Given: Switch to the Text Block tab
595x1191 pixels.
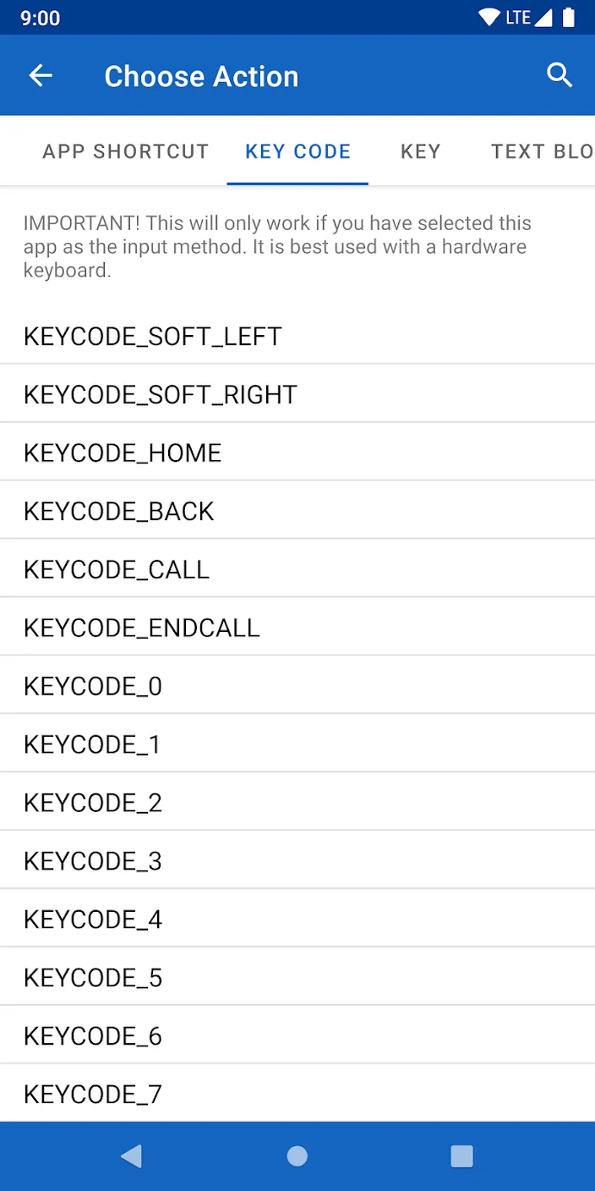Looking at the screenshot, I should pyautogui.click(x=542, y=151).
